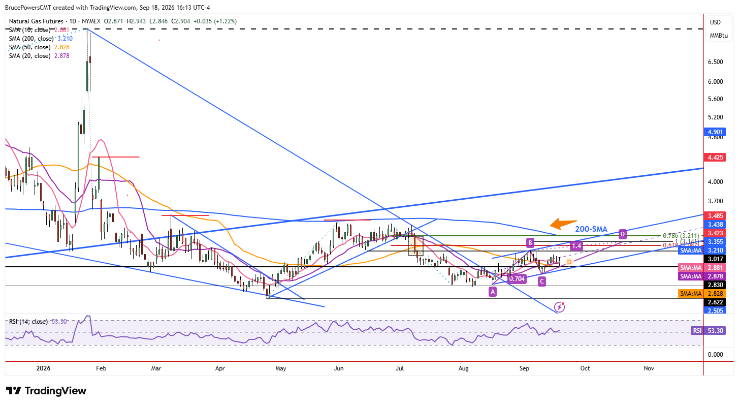This screenshot has height=406, width=739.
Task: Click the Feb label on time axis
Action: click(100, 367)
